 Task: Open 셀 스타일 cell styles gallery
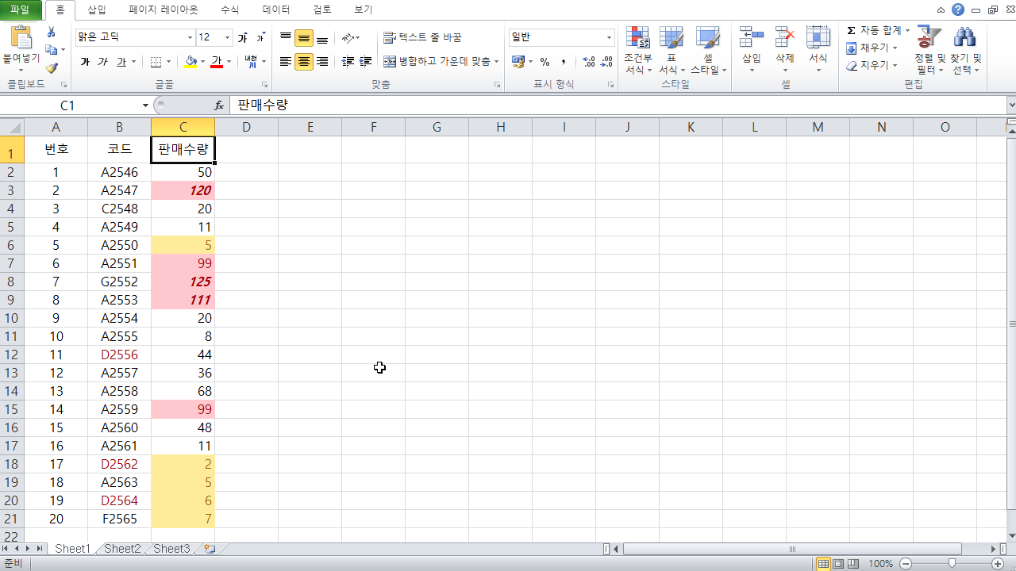[x=708, y=50]
